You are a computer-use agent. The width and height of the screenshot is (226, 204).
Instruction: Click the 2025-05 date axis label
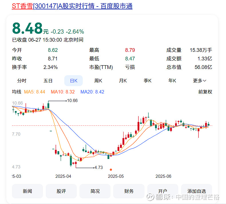click(116, 176)
